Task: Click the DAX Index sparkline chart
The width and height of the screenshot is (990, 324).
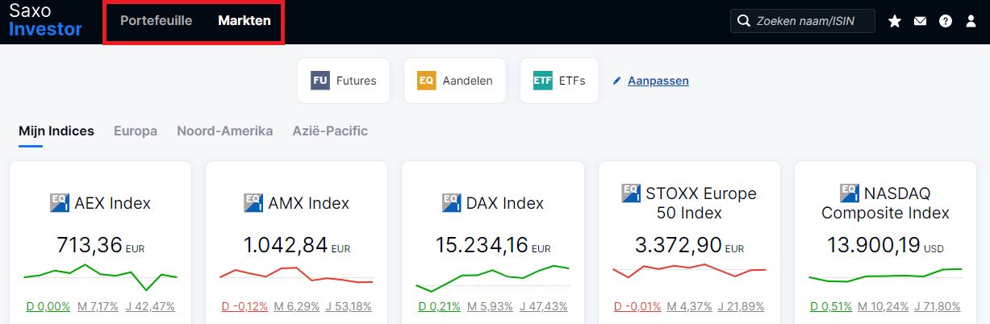Action: tap(493, 278)
